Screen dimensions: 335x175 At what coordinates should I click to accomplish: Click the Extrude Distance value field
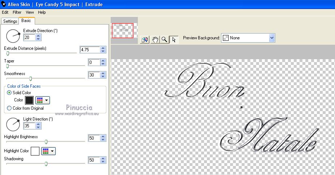[90, 50]
